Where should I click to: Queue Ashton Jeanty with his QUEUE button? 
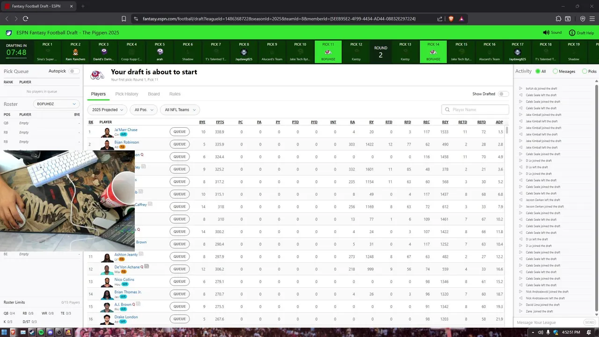(x=180, y=256)
